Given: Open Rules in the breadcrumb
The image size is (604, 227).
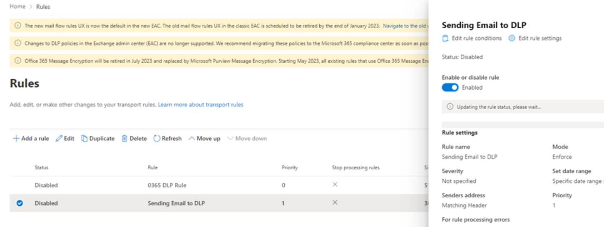Looking at the screenshot, I should click(43, 7).
